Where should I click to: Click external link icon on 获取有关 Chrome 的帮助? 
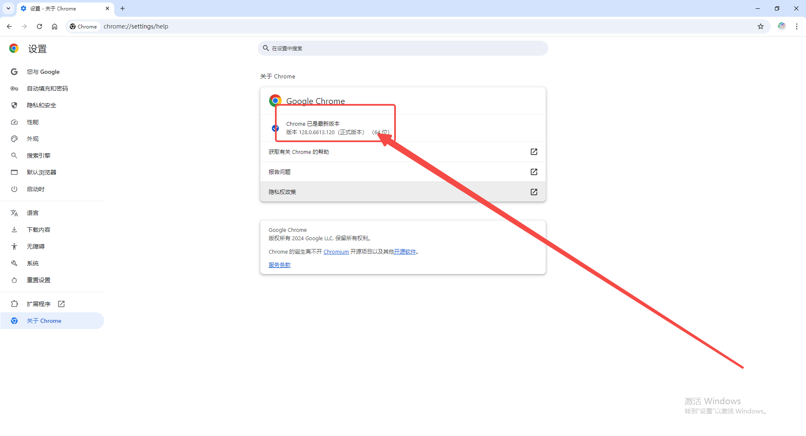click(534, 152)
